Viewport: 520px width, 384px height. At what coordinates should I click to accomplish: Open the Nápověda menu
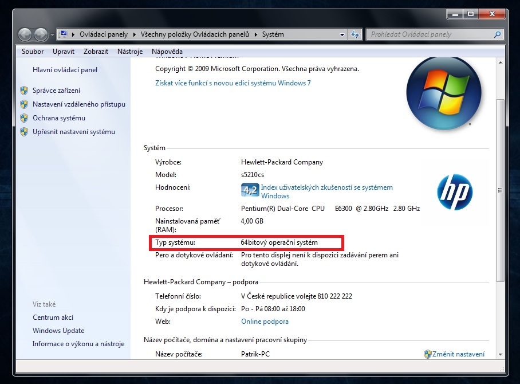[x=167, y=52]
